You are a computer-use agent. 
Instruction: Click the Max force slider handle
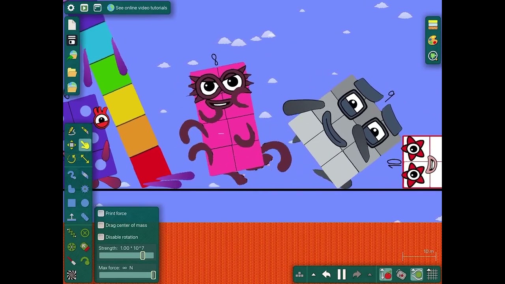[x=153, y=275]
